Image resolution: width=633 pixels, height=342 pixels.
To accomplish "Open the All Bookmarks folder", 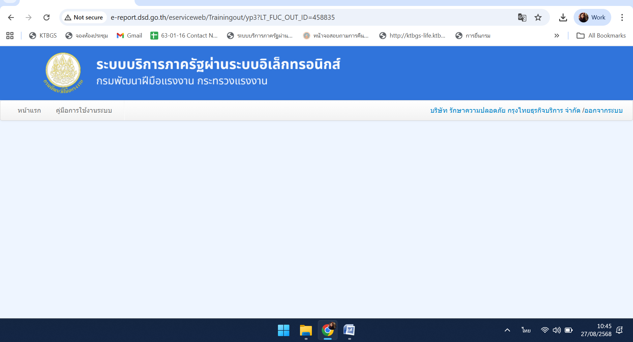I will coord(601,36).
